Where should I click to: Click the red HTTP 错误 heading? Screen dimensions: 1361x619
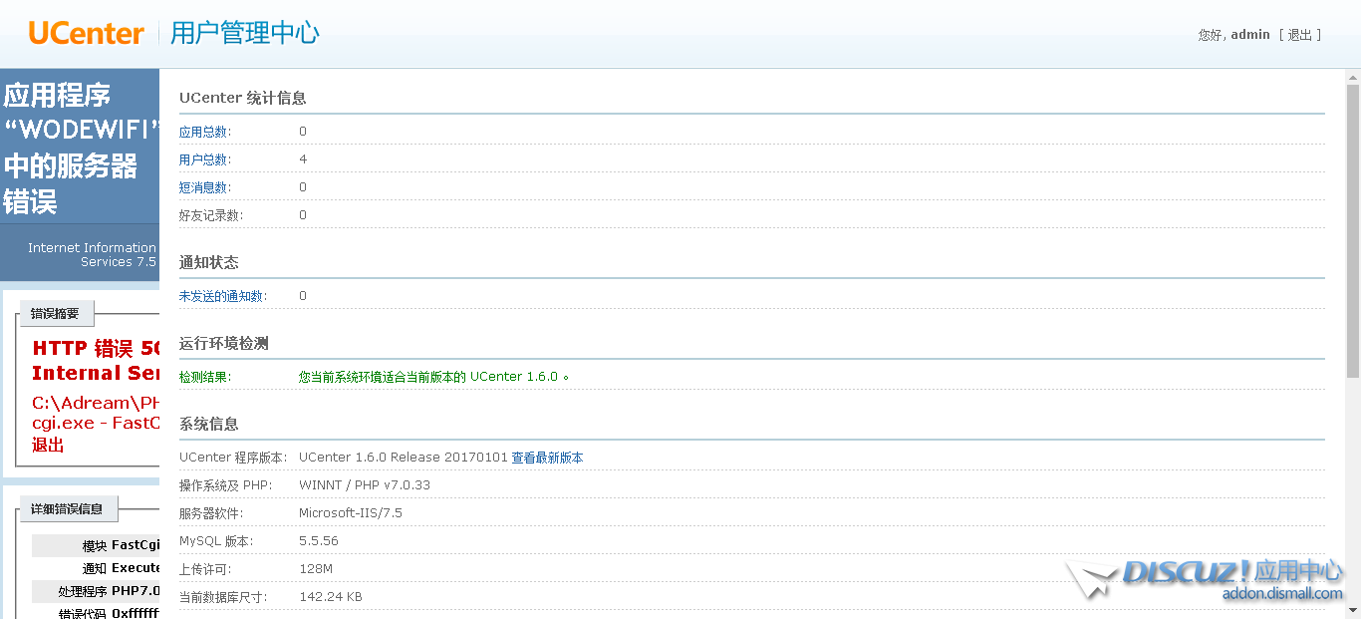click(96, 349)
